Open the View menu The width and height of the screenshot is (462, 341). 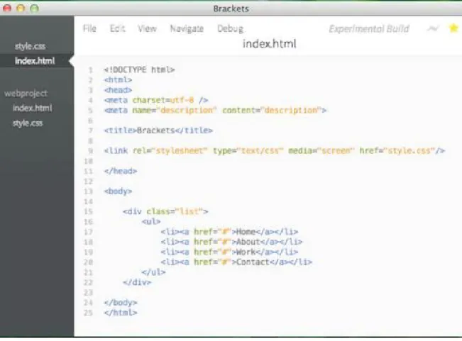(x=147, y=28)
